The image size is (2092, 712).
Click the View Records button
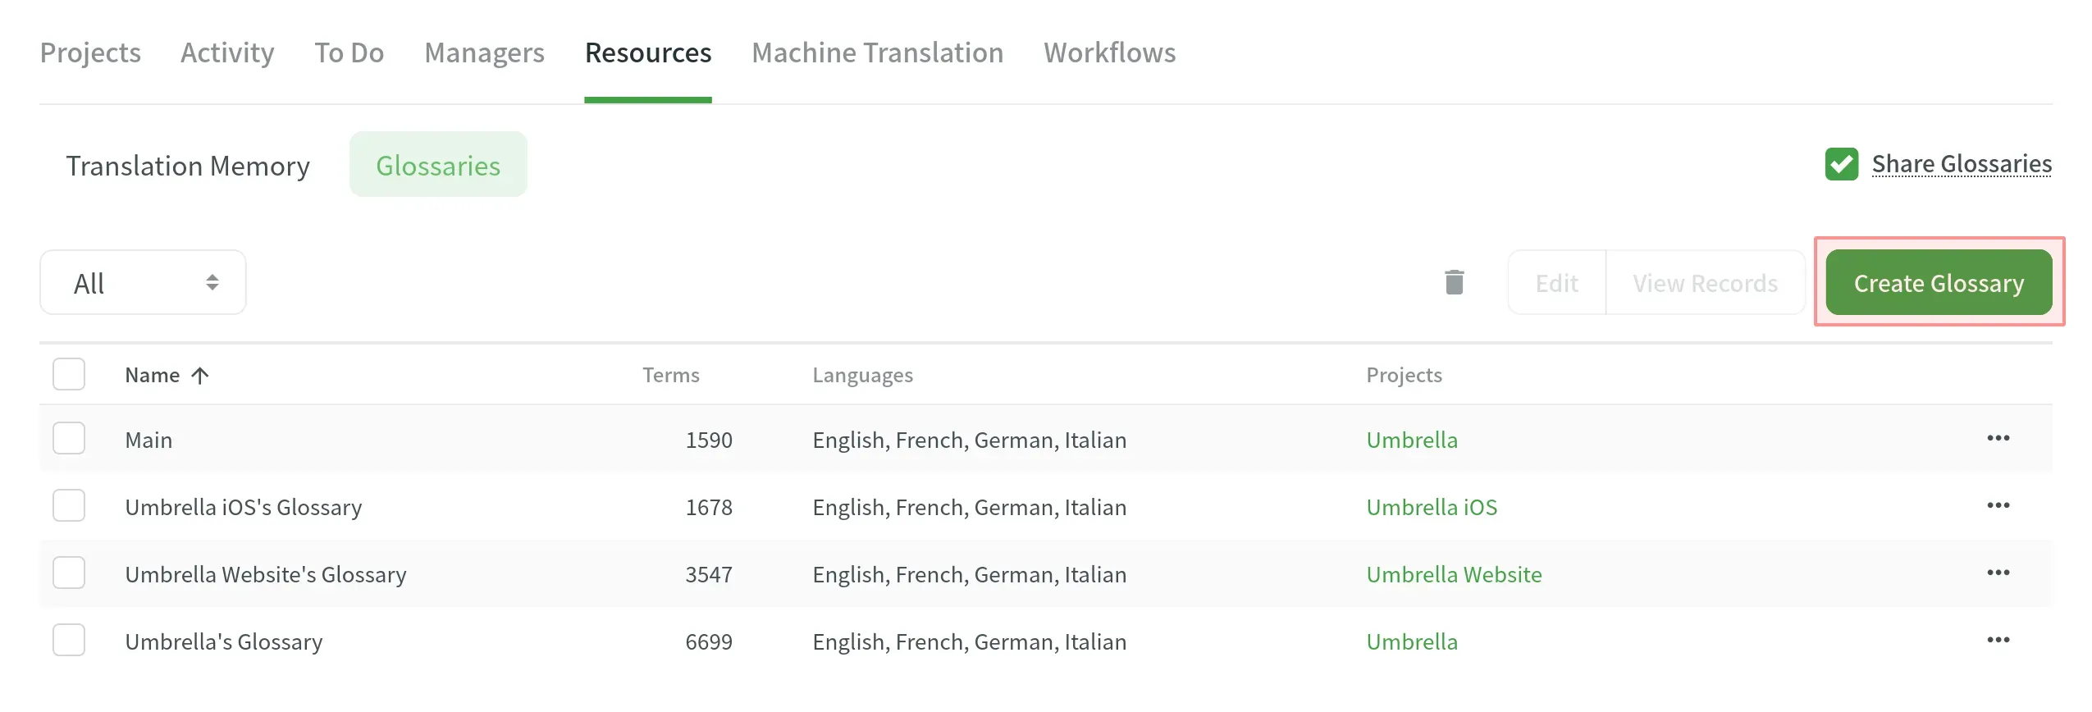click(x=1705, y=282)
